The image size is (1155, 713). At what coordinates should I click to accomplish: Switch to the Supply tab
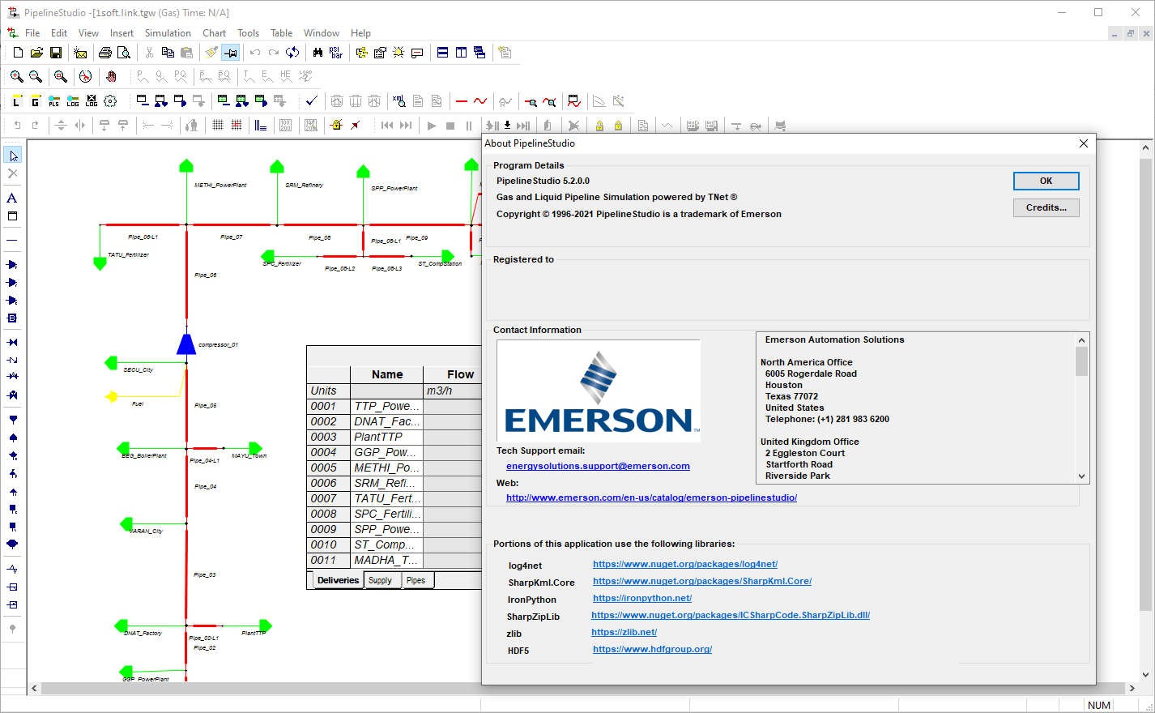381,580
